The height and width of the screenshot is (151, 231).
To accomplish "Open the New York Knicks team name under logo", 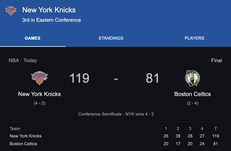I will (x=39, y=94).
